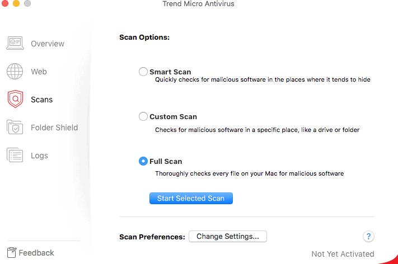Select the Full Scan radio button
The width and height of the screenshot is (398, 264).
(143, 161)
